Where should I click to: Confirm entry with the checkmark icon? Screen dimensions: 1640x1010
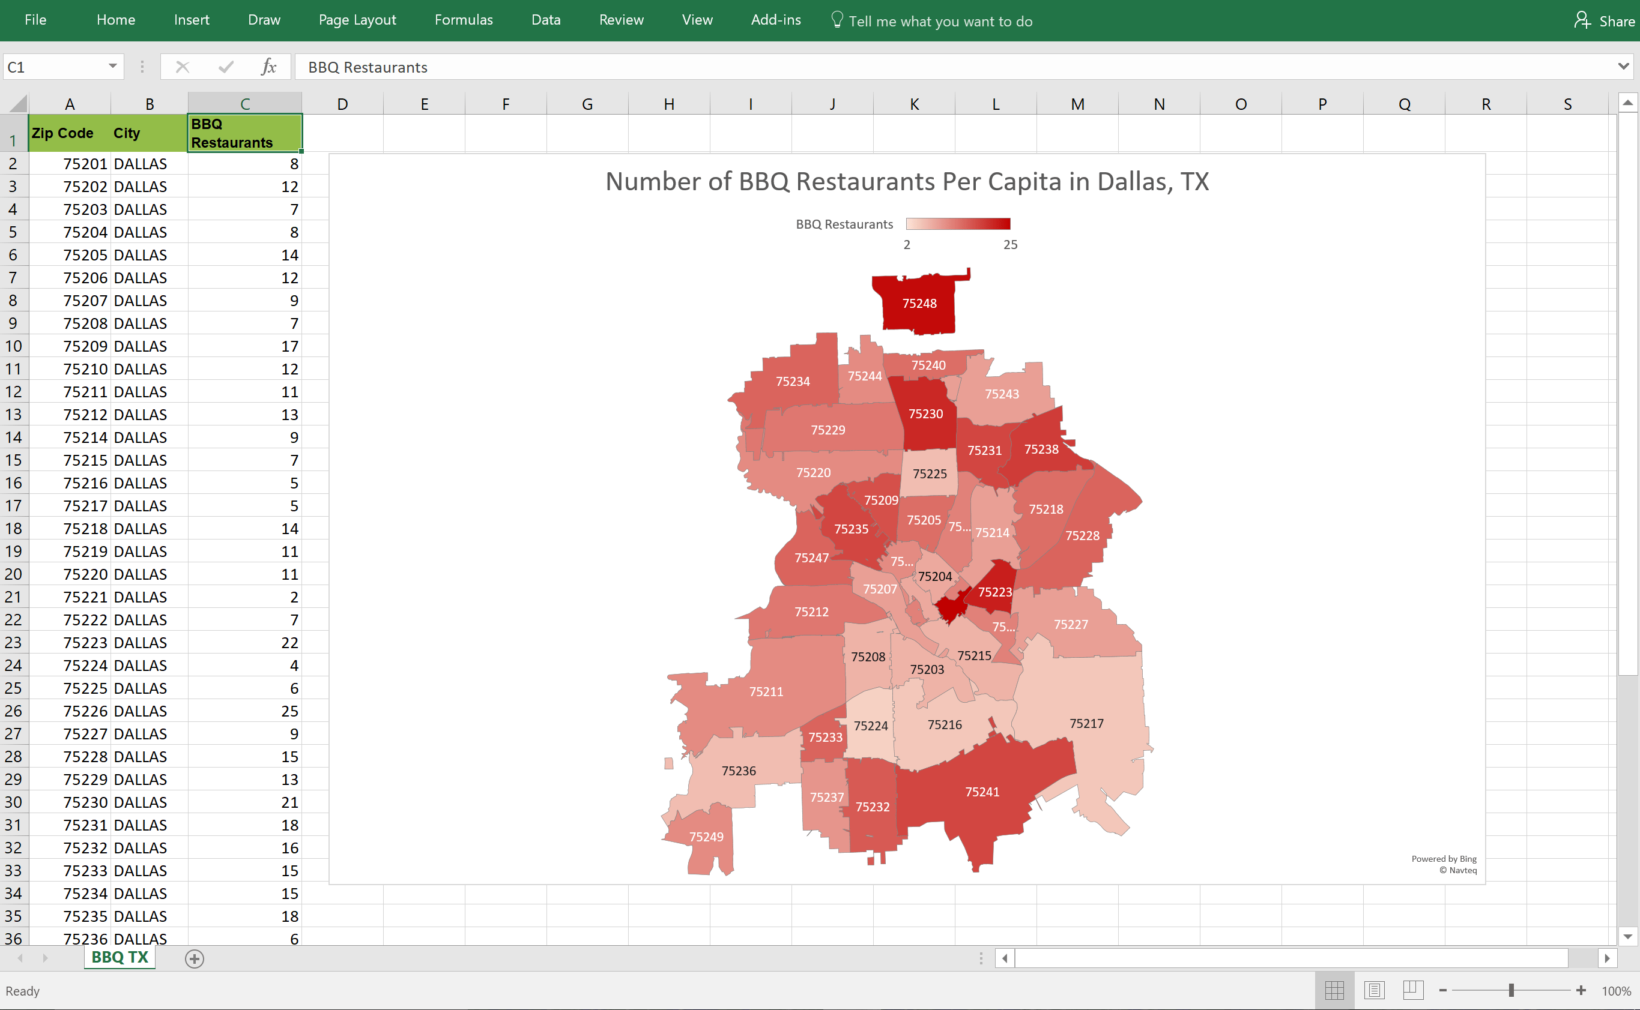(x=225, y=67)
